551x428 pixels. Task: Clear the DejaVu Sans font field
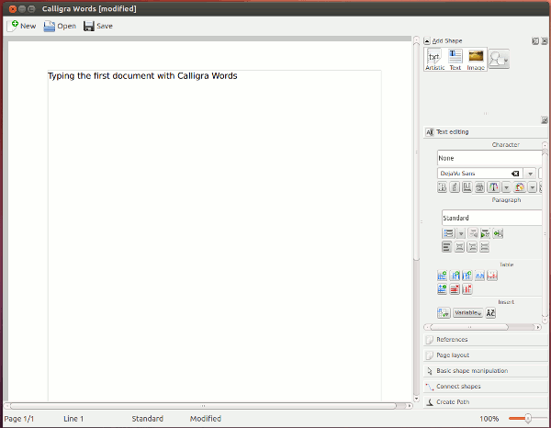pyautogui.click(x=515, y=174)
